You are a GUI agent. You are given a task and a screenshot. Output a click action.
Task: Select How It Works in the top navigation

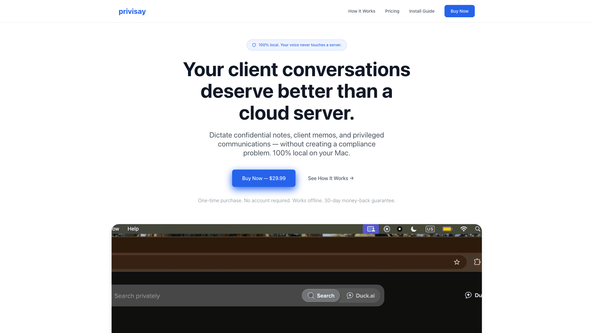click(362, 11)
